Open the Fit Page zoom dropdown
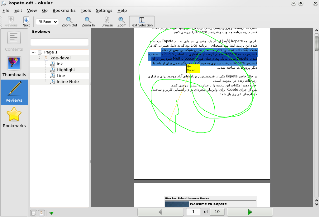The width and height of the screenshot is (319, 217). [47, 21]
